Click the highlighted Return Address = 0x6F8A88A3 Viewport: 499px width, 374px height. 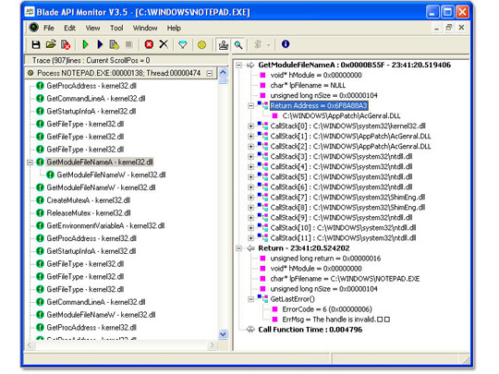point(319,105)
